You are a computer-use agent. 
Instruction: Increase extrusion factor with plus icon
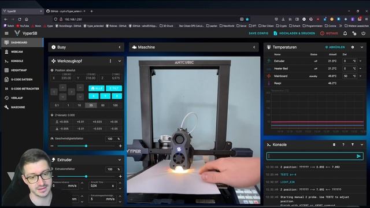tap(120, 176)
